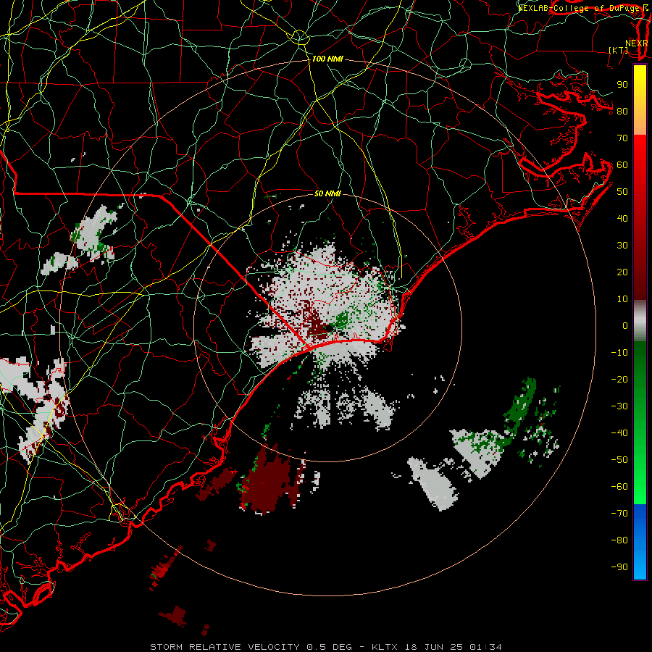Click the positive 20 scale value
652x652 pixels.
(622, 272)
